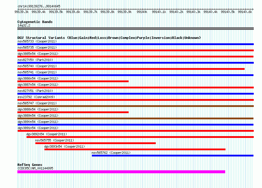Click the red bar for dgv3893n54
262x188 pixels.
[135, 149]
